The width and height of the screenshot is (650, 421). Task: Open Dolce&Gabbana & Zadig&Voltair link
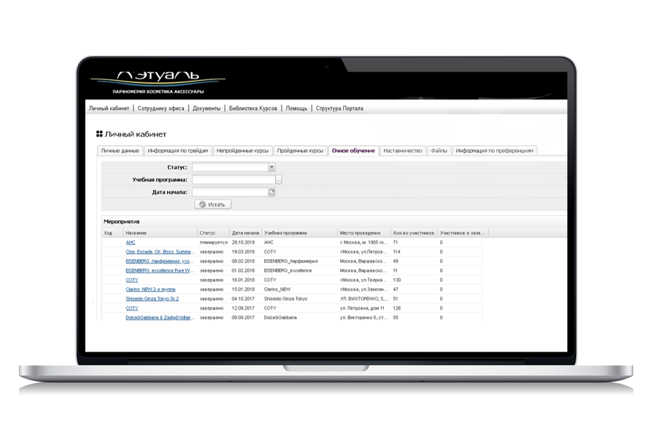[159, 318]
